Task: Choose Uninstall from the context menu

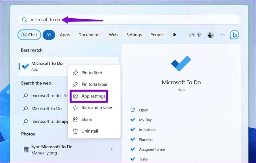Action: click(94, 131)
